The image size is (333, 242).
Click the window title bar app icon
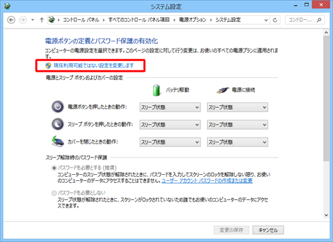(x=7, y=6)
